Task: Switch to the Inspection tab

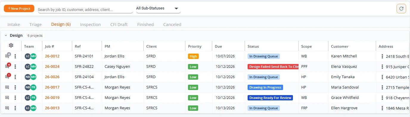Action: 90,25
